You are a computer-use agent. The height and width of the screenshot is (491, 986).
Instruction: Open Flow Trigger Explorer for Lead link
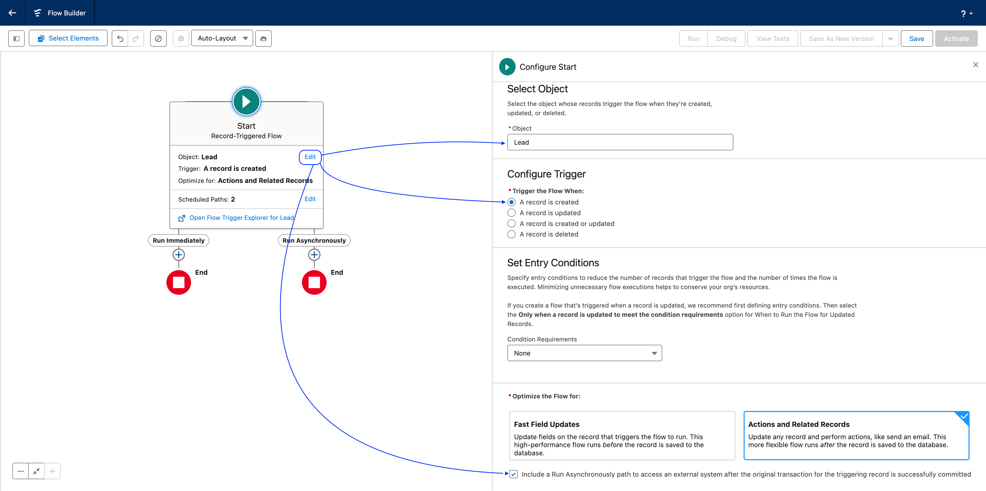point(242,218)
